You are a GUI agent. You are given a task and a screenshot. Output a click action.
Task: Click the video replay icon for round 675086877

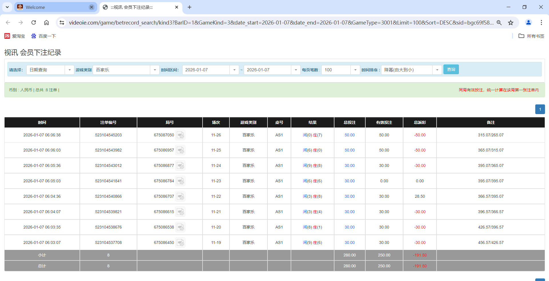[x=181, y=165]
